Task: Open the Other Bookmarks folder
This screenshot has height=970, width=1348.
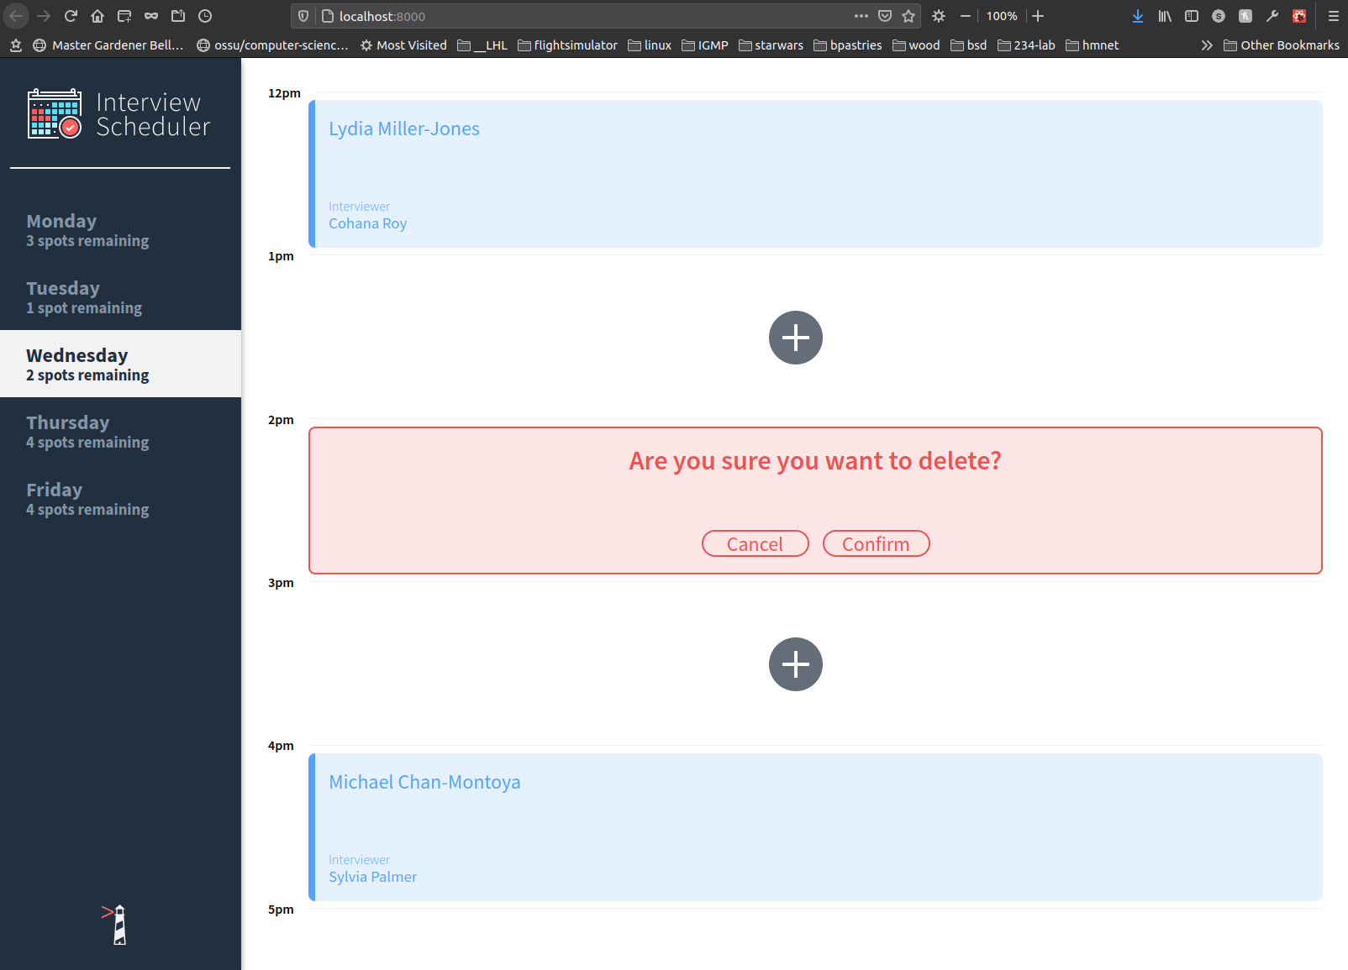Action: click(1282, 45)
